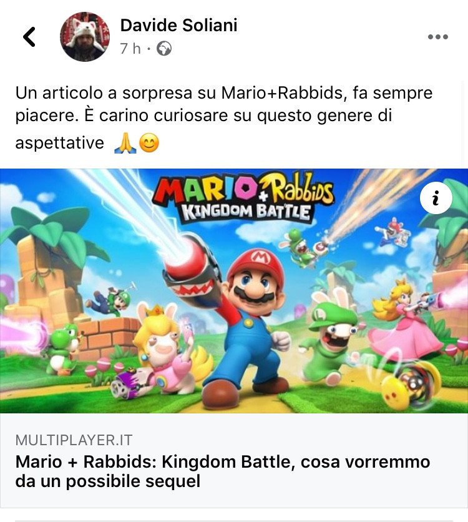Click the info 'i' icon on image
468x522 pixels.
pos(436,198)
